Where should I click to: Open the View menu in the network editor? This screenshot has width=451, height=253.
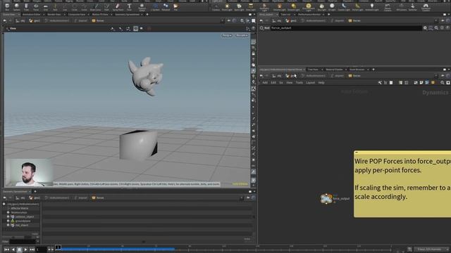(290, 83)
